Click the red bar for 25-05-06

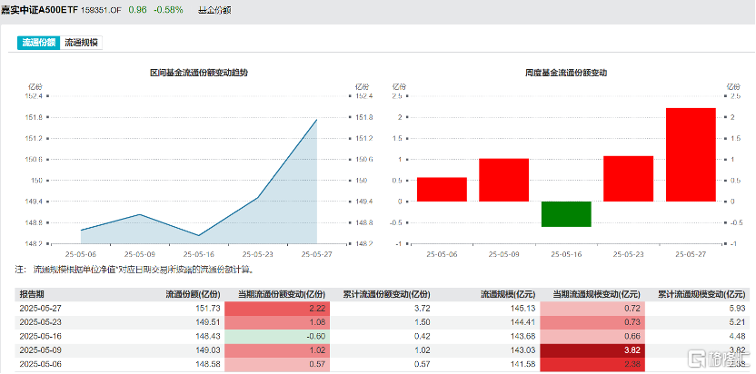point(442,190)
